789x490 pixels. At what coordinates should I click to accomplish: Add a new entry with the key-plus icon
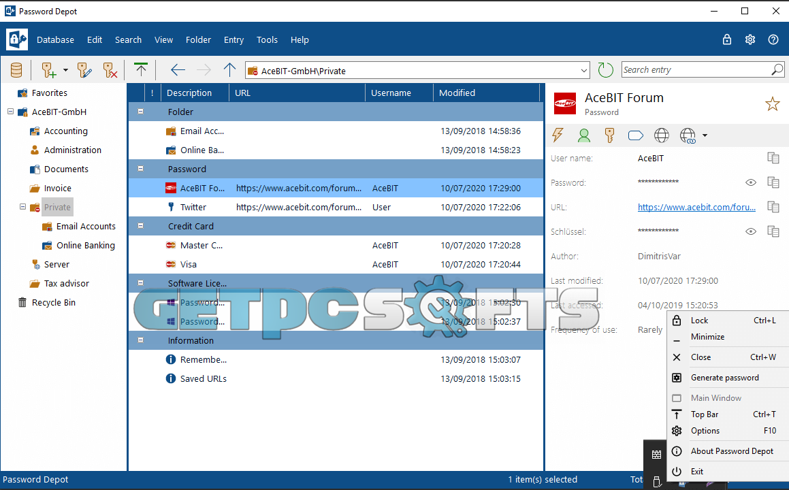click(49, 70)
